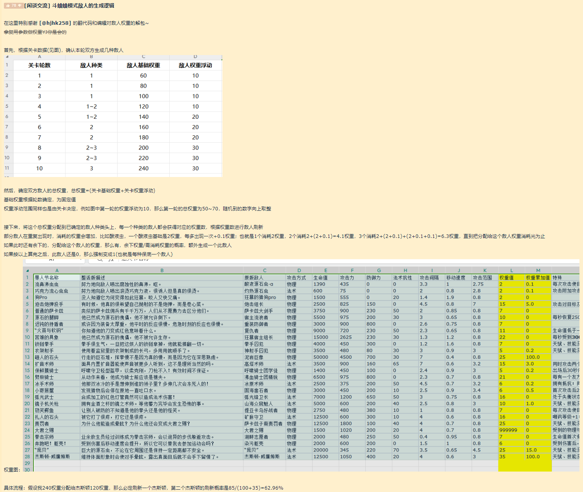Image resolution: width=583 pixels, height=492 pixels.
Task: Select the 生命值 header cell
Action: pos(326,278)
